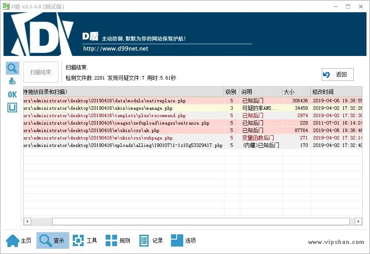
Task: Click the square window icon below OK
Action: click(x=11, y=106)
